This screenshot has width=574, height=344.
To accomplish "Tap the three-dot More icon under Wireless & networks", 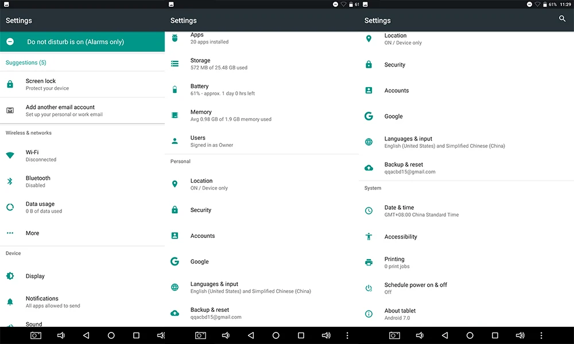I will (x=10, y=233).
